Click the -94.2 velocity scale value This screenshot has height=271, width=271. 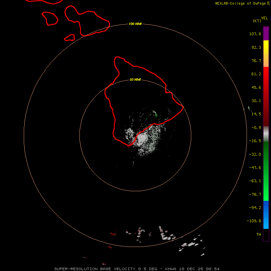tap(255, 208)
